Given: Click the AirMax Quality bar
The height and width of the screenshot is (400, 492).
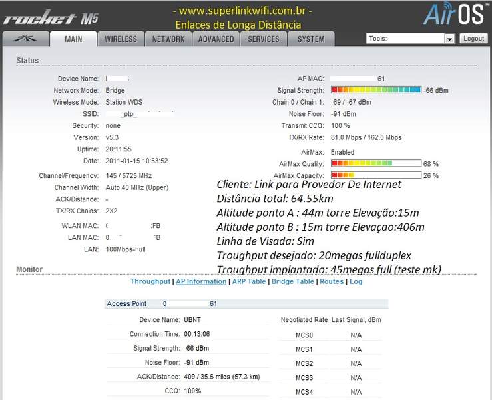Looking at the screenshot, I should click(x=376, y=163).
